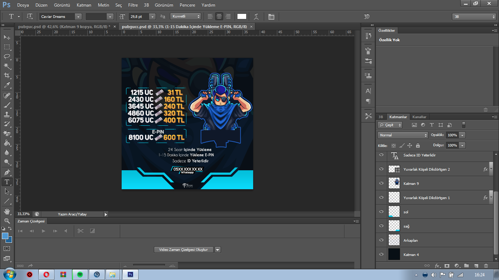This screenshot has height=280, width=499.
Task: Click the zoom percentage field showing 33,33%
Action: (x=24, y=214)
